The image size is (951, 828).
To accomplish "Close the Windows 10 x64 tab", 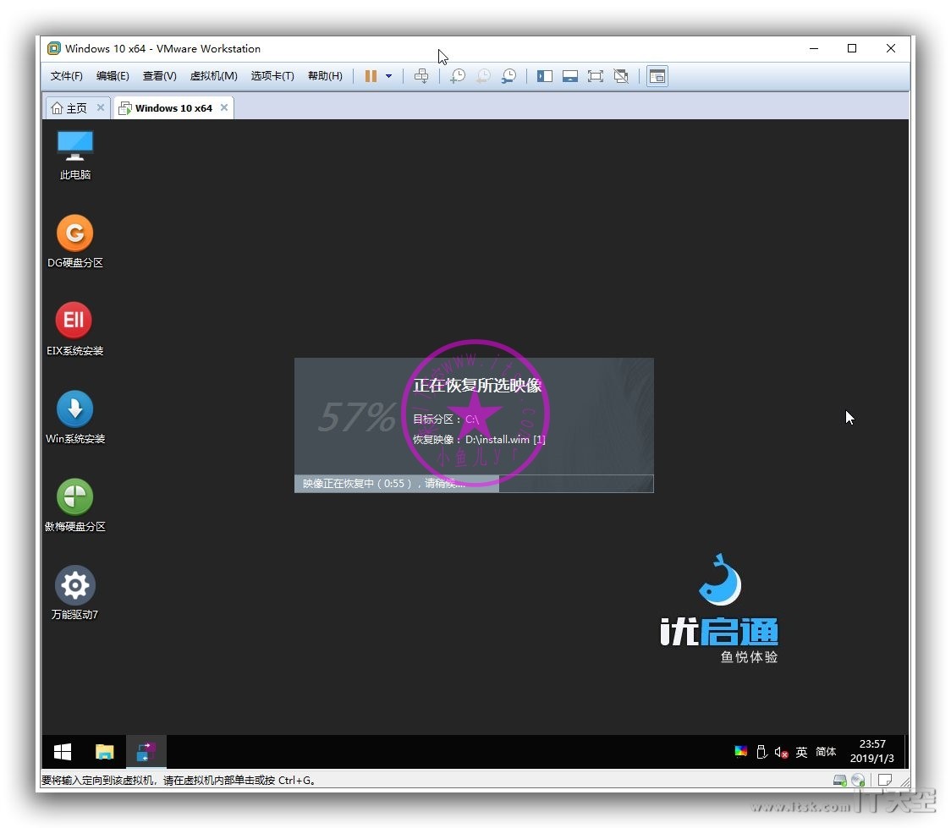I will point(224,107).
